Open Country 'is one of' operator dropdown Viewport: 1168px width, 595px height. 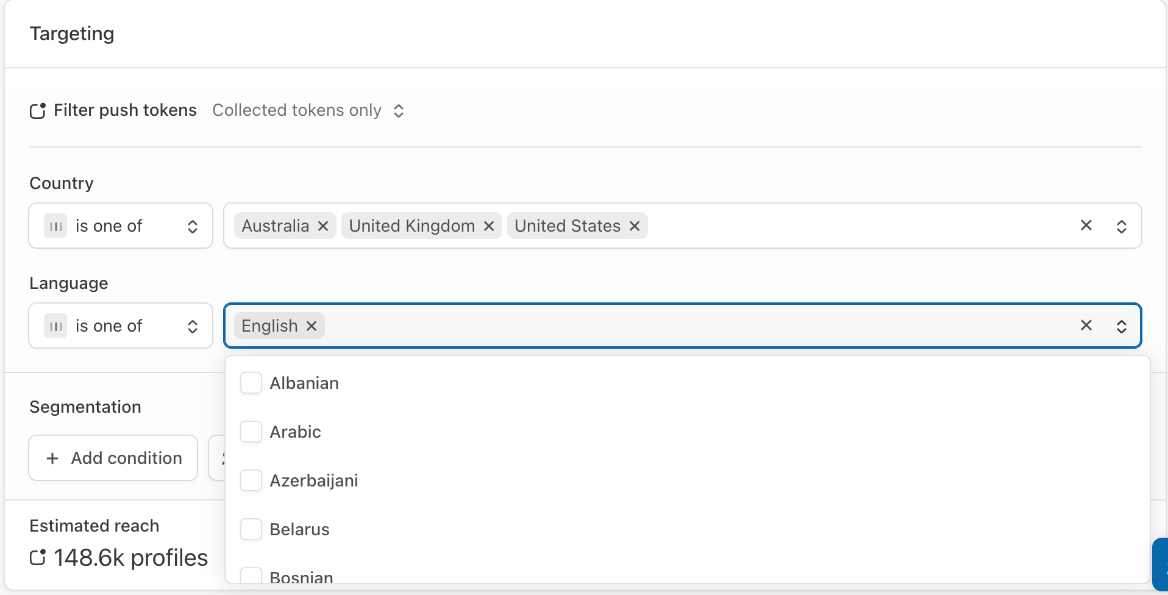click(121, 226)
